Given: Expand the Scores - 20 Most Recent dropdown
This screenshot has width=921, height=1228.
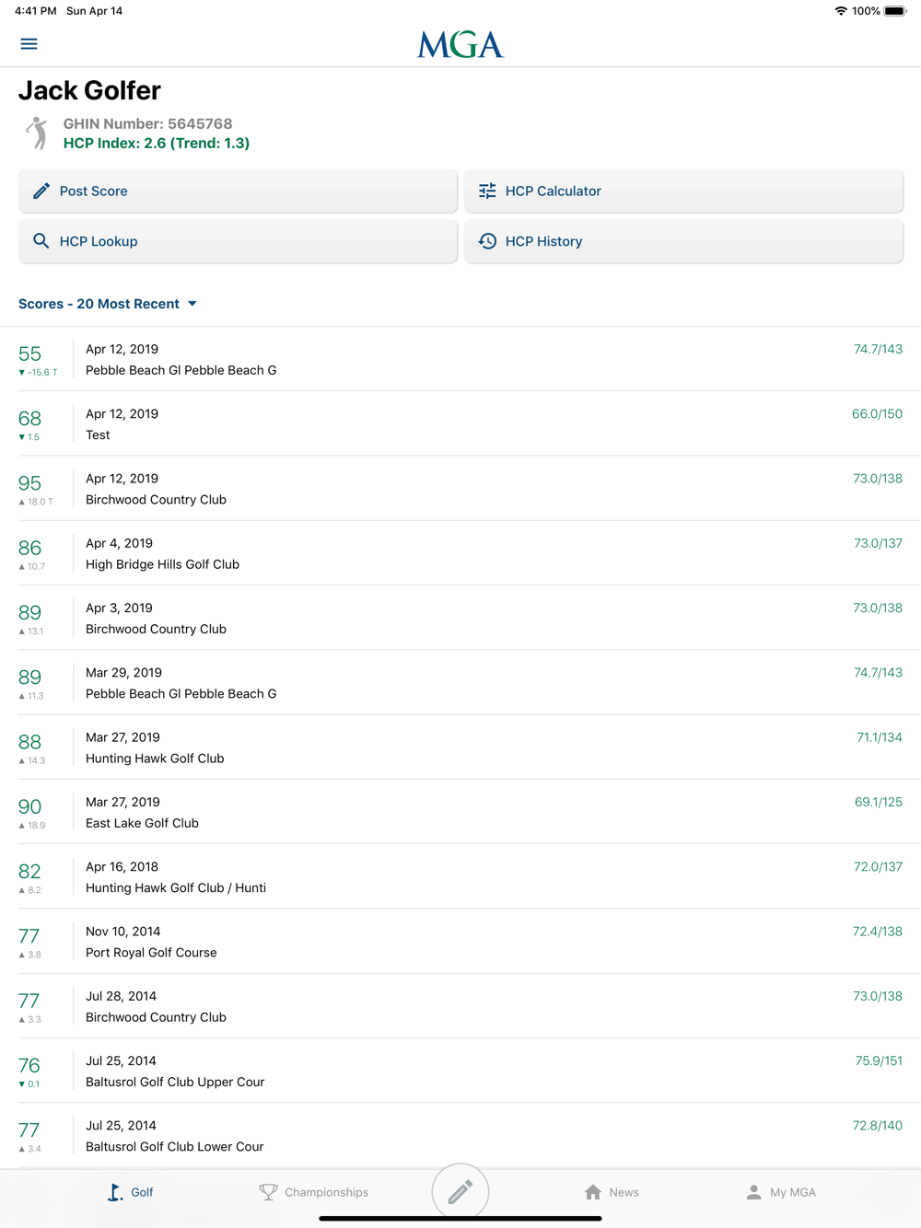Looking at the screenshot, I should (x=108, y=304).
